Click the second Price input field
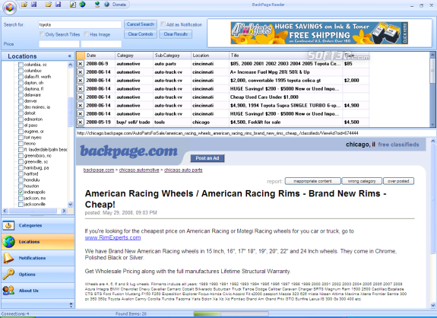The height and width of the screenshot is (318, 437). 101,44
